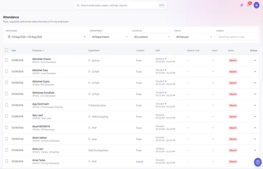Viewport: 263px width, 169px height.
Task: Click the Web Development department cell
Action: point(98,150)
